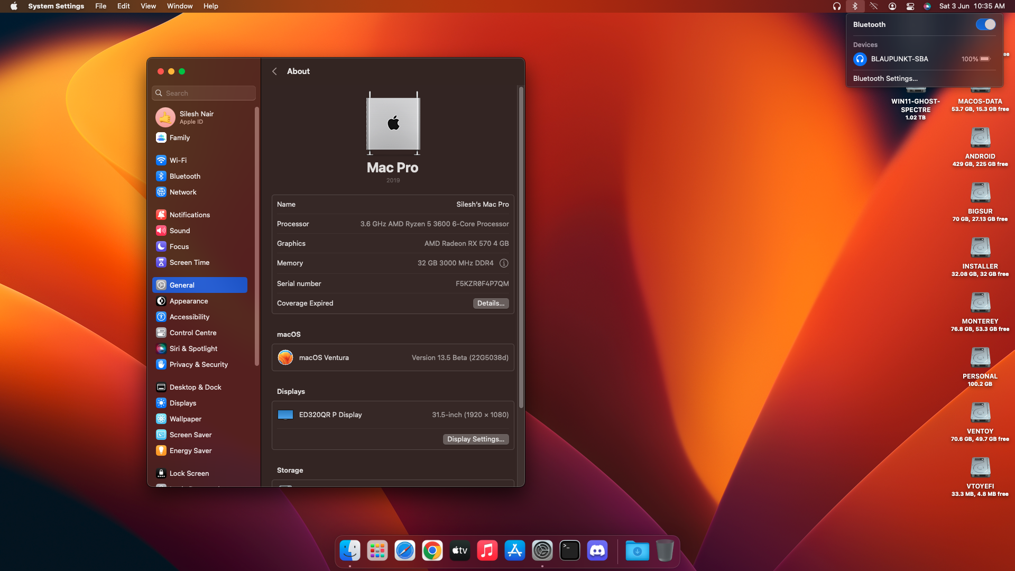1015x571 pixels.
Task: Click the Memory info circle
Action: 504,263
